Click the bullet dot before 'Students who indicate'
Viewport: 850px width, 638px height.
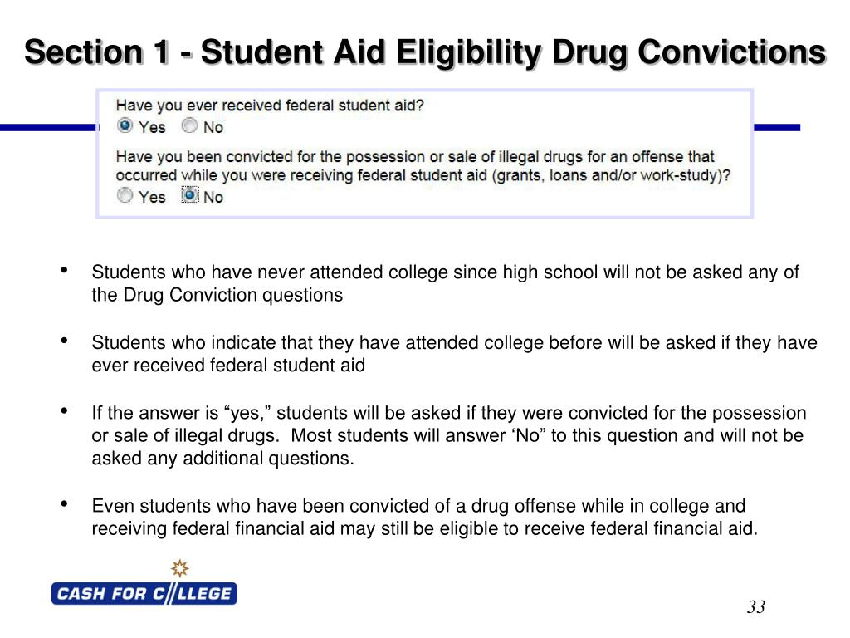[65, 340]
